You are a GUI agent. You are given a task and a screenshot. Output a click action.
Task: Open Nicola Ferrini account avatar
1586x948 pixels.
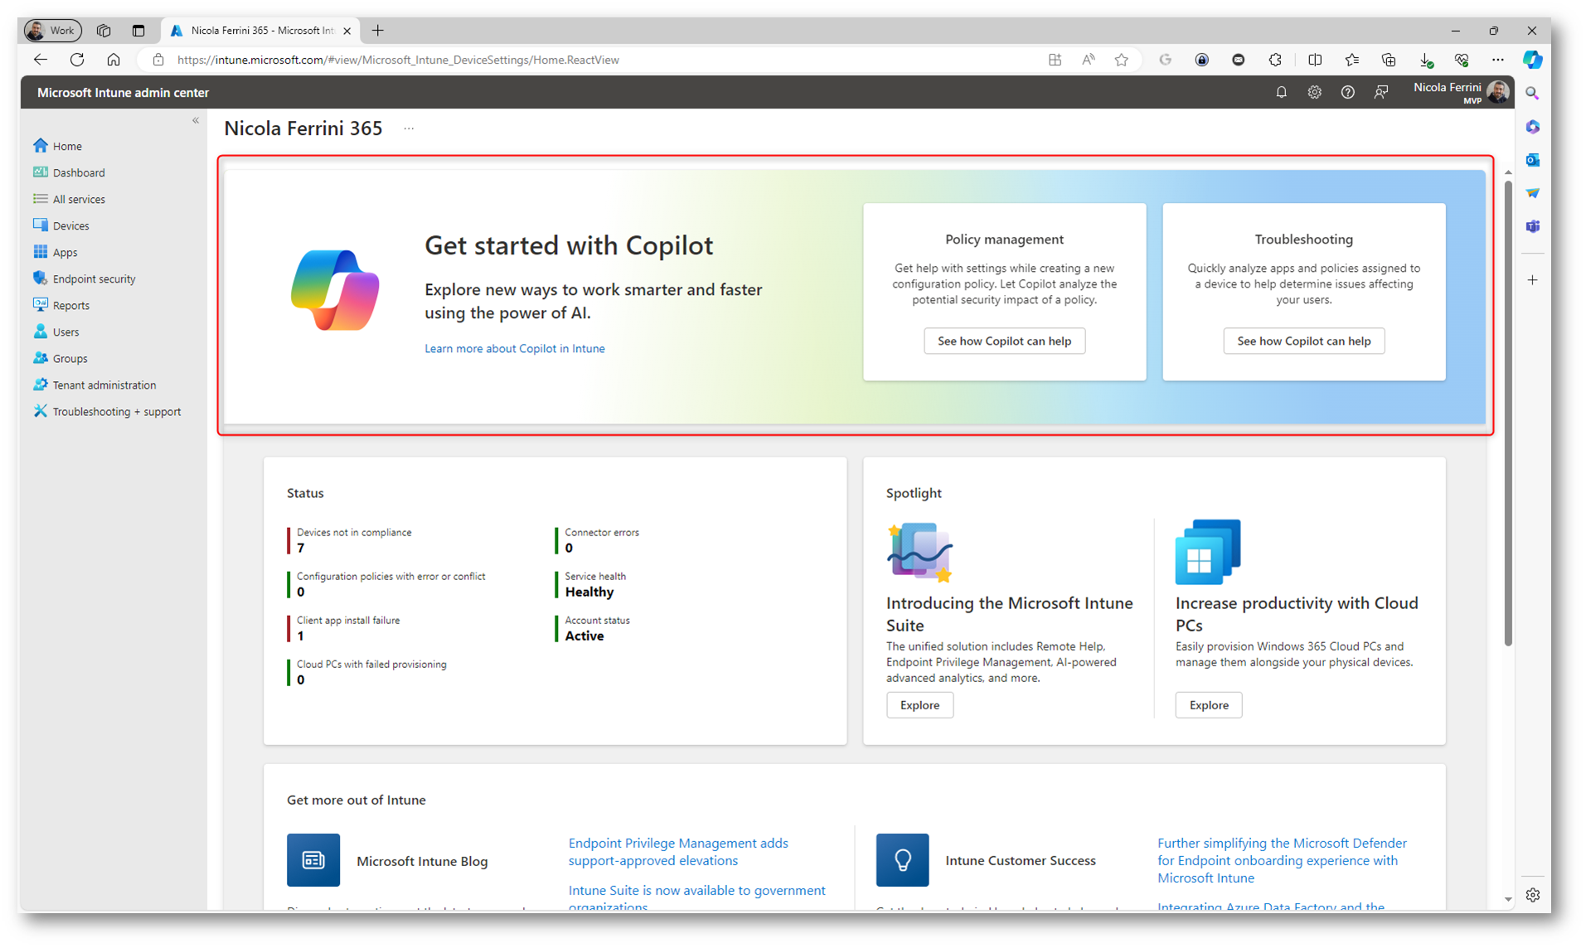coord(1497,92)
